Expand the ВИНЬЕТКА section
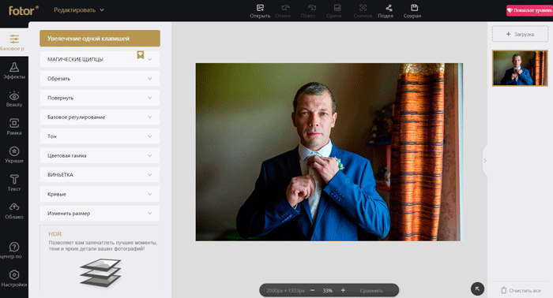Screen dimensions: 553x298 [x=100, y=174]
